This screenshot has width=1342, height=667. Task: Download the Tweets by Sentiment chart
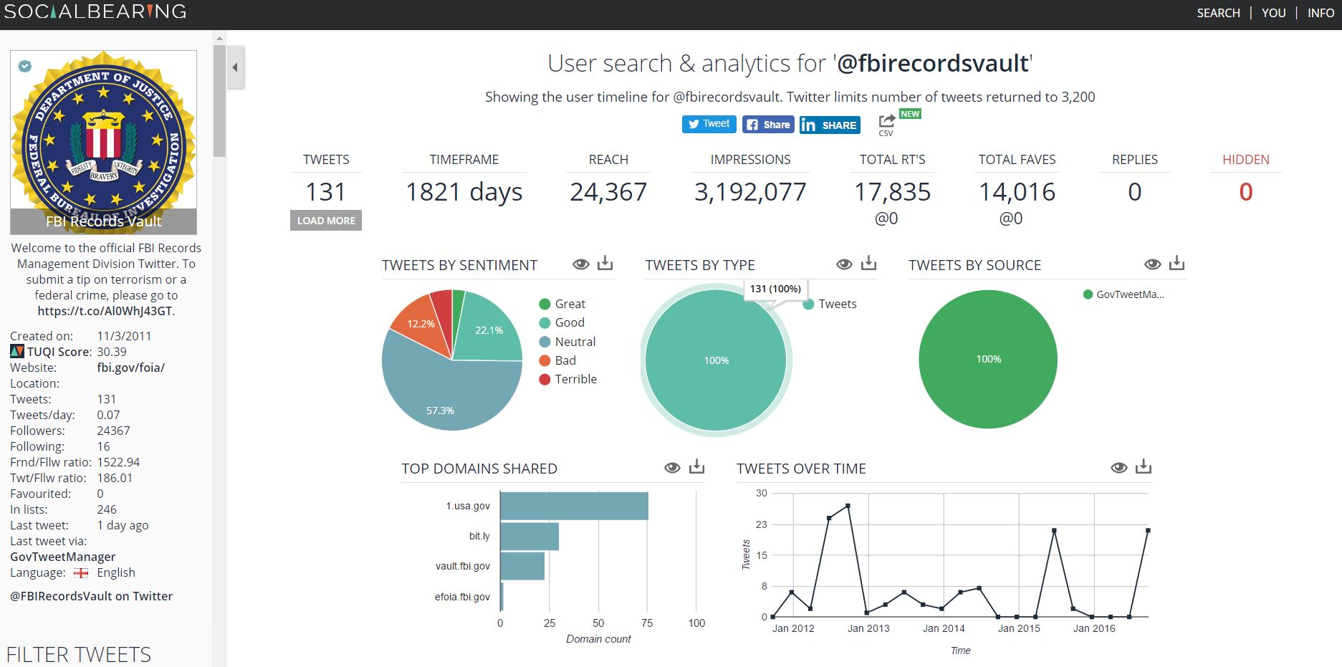pyautogui.click(x=605, y=263)
